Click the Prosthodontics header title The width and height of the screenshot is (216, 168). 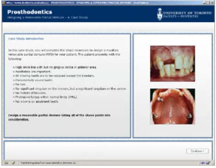point(30,12)
